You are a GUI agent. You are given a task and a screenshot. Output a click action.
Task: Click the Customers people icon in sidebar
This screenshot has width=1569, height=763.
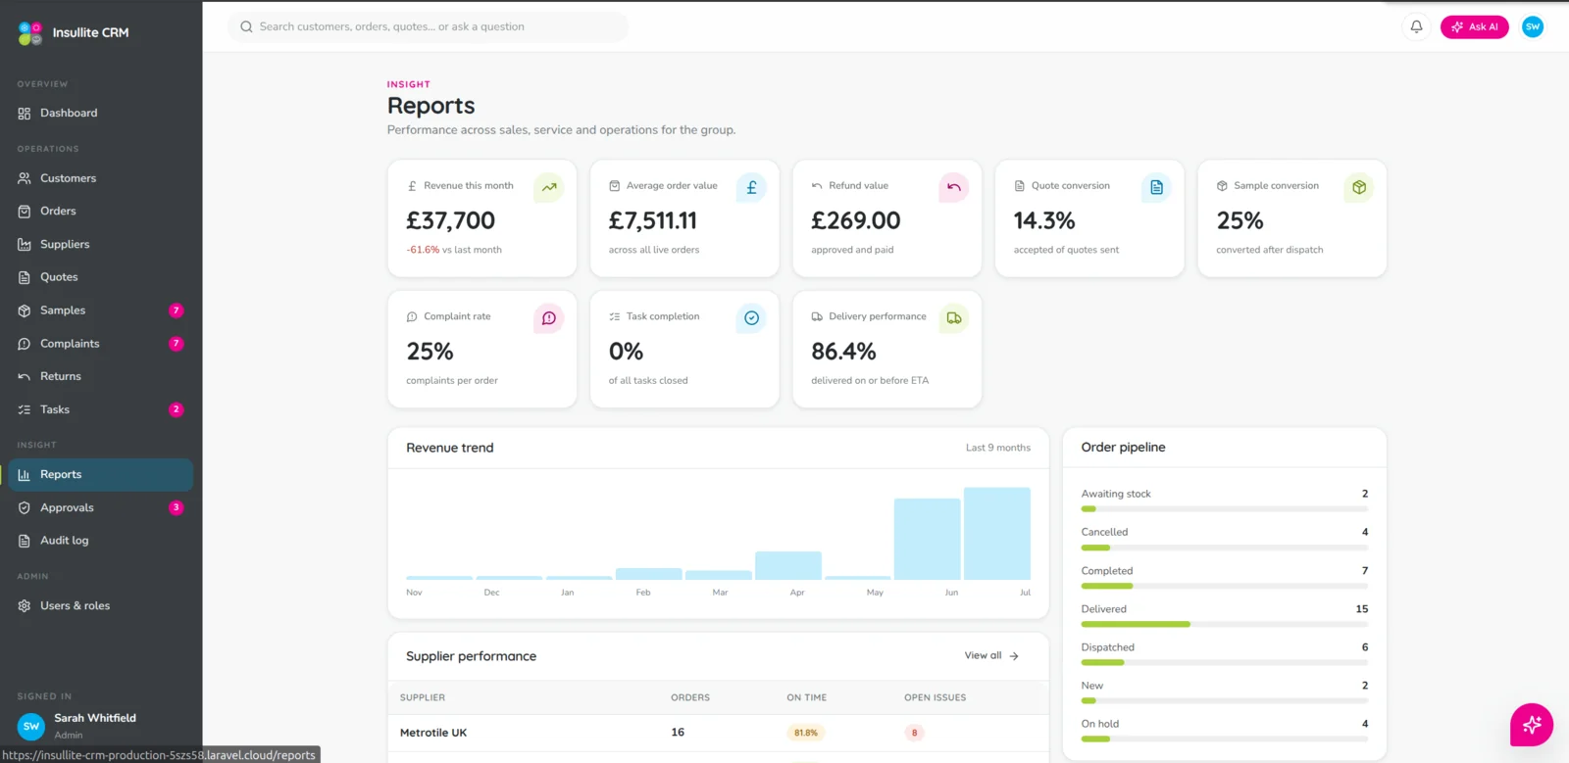[x=25, y=178]
